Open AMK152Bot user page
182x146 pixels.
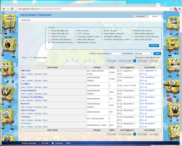[x=26, y=71]
